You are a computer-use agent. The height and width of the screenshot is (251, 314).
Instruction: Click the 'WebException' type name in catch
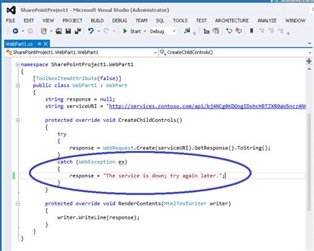(97, 162)
